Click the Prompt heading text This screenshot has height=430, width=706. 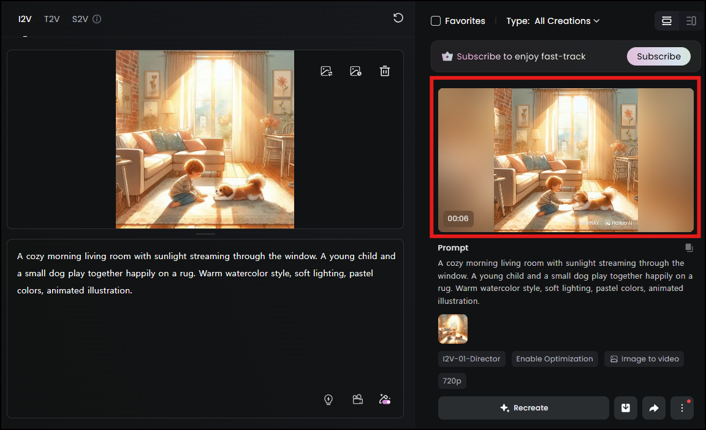pos(453,248)
